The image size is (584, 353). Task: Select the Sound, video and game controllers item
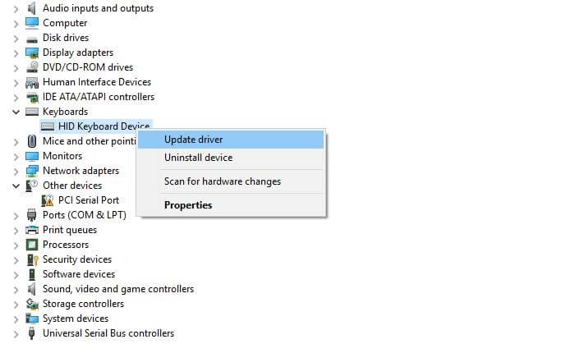[118, 289]
